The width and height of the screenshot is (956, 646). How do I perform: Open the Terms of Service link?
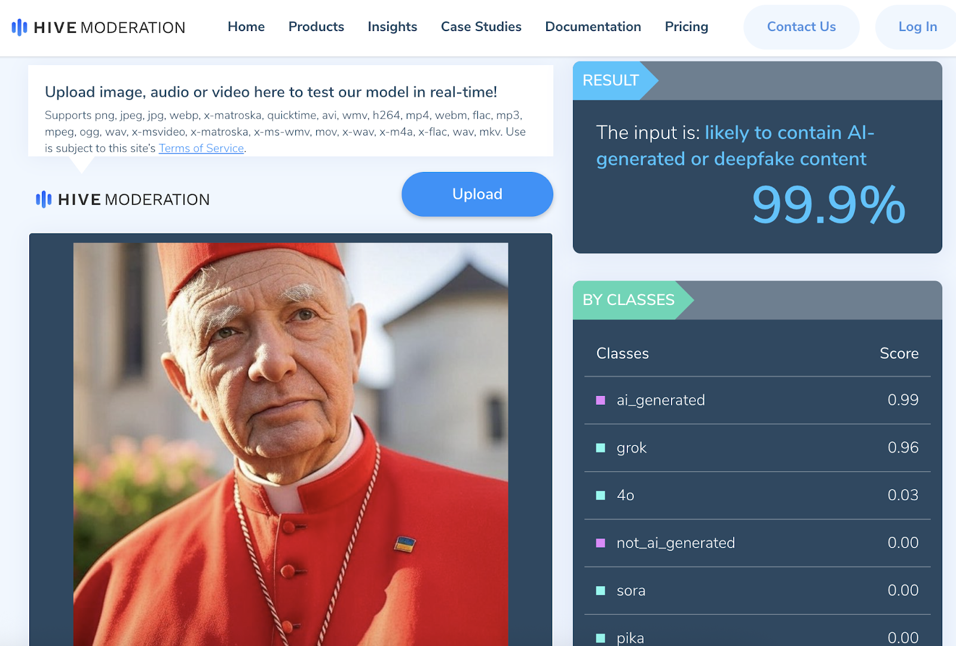click(x=201, y=148)
